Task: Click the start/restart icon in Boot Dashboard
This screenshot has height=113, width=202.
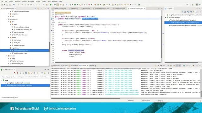Action: [15, 73]
